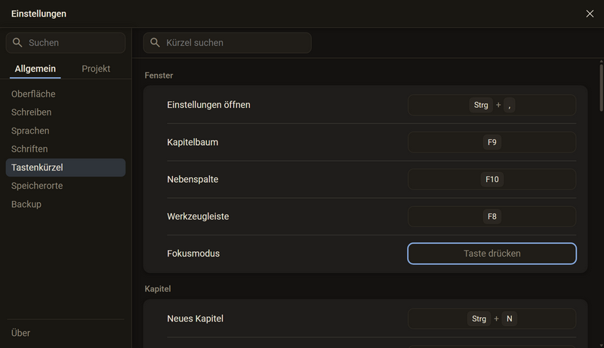
Task: Switch to the Projekt tab
Action: click(96, 69)
